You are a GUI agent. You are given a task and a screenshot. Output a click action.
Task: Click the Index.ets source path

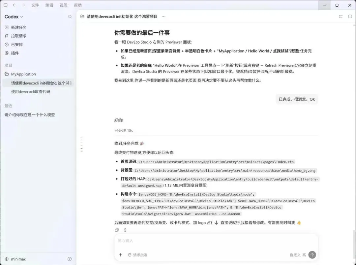216,162
